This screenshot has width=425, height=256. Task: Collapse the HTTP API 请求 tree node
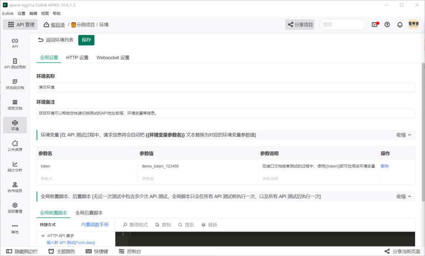coord(43,236)
